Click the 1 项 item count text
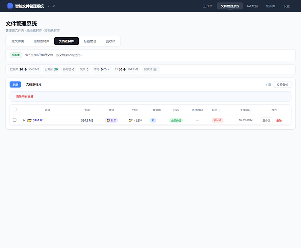 click(x=268, y=85)
